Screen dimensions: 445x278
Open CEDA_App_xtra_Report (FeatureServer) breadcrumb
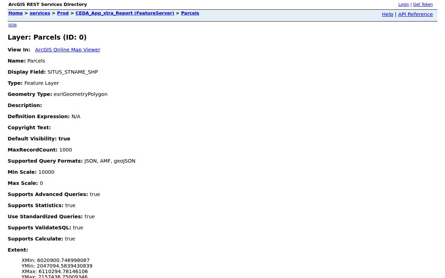coord(125,13)
